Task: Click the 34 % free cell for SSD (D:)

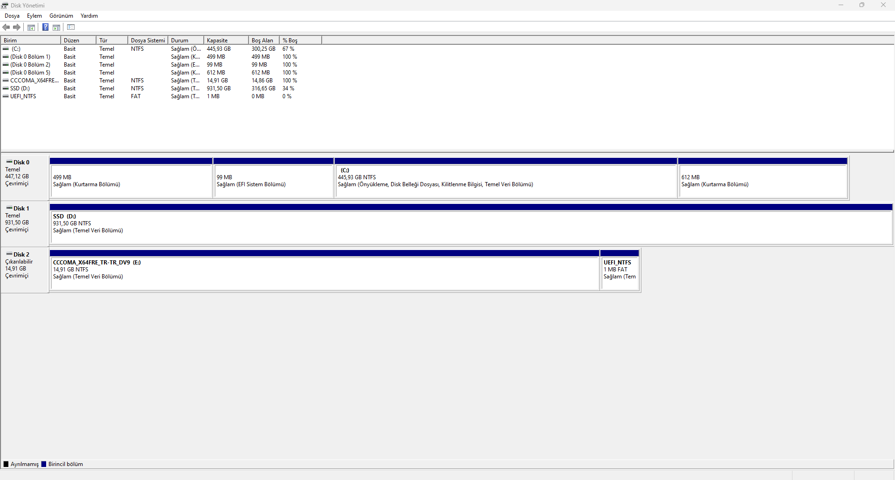Action: coord(288,88)
